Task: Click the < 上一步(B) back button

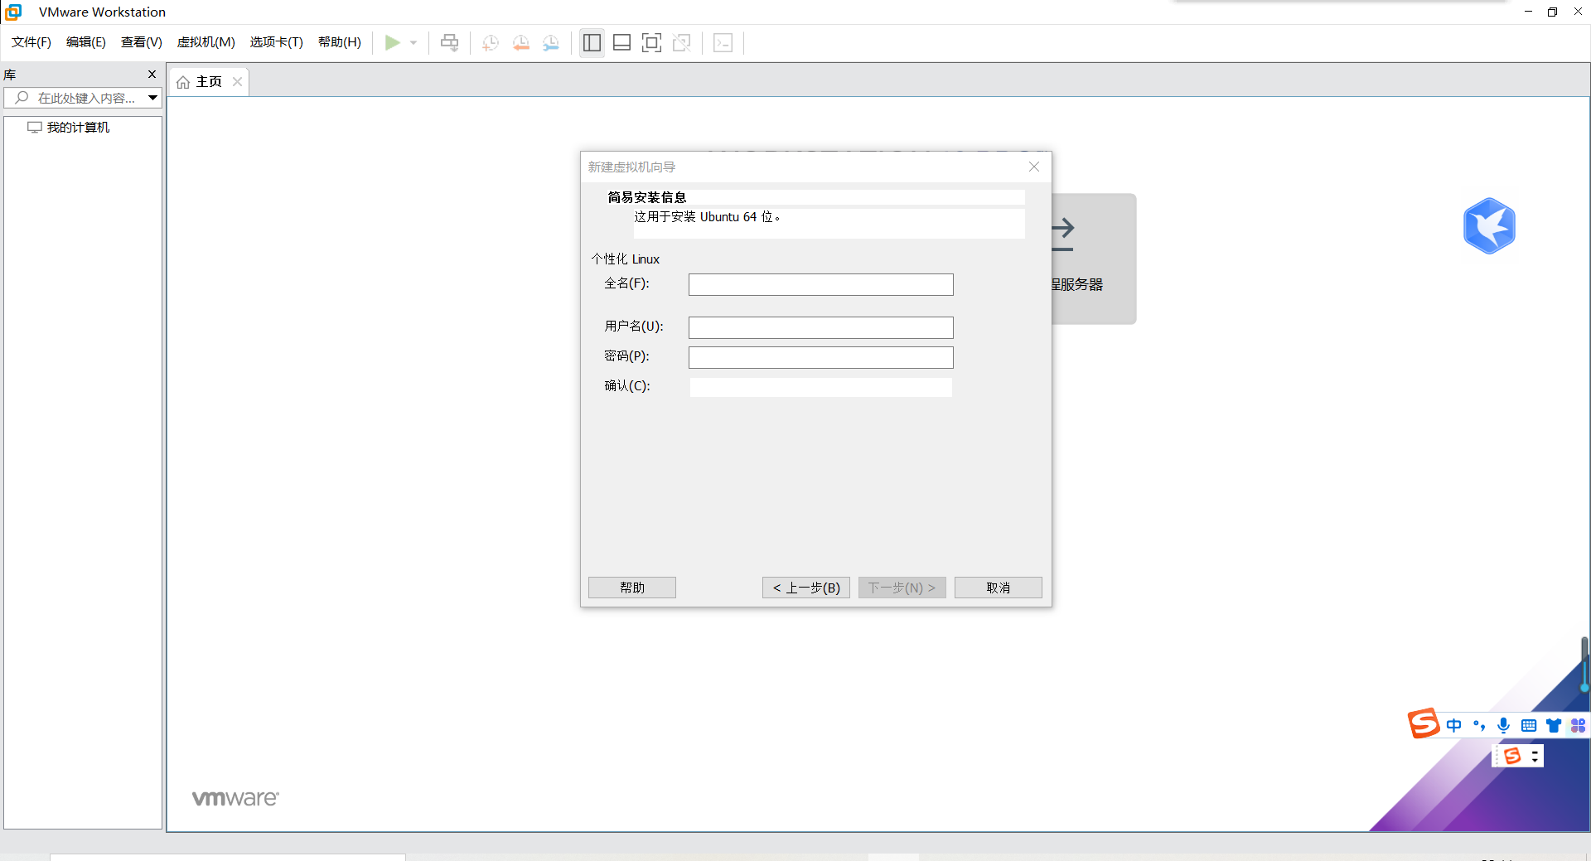Action: (806, 588)
